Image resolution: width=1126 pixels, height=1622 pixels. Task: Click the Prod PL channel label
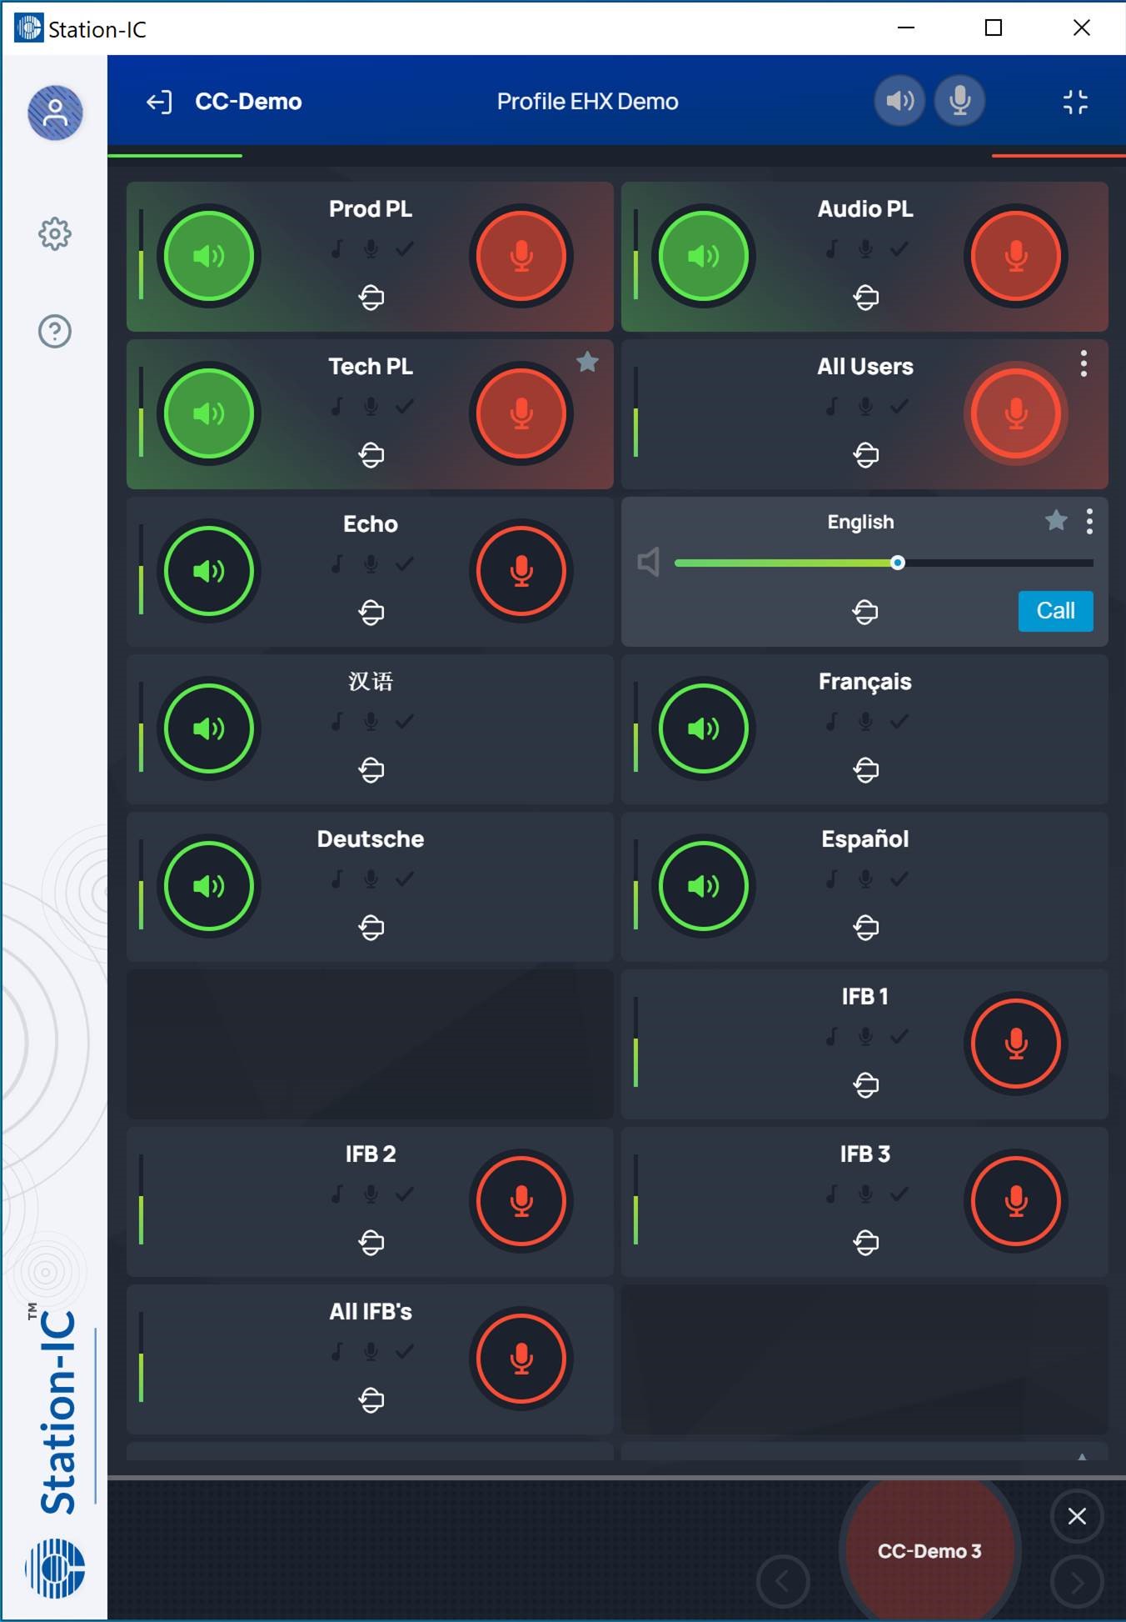(371, 208)
